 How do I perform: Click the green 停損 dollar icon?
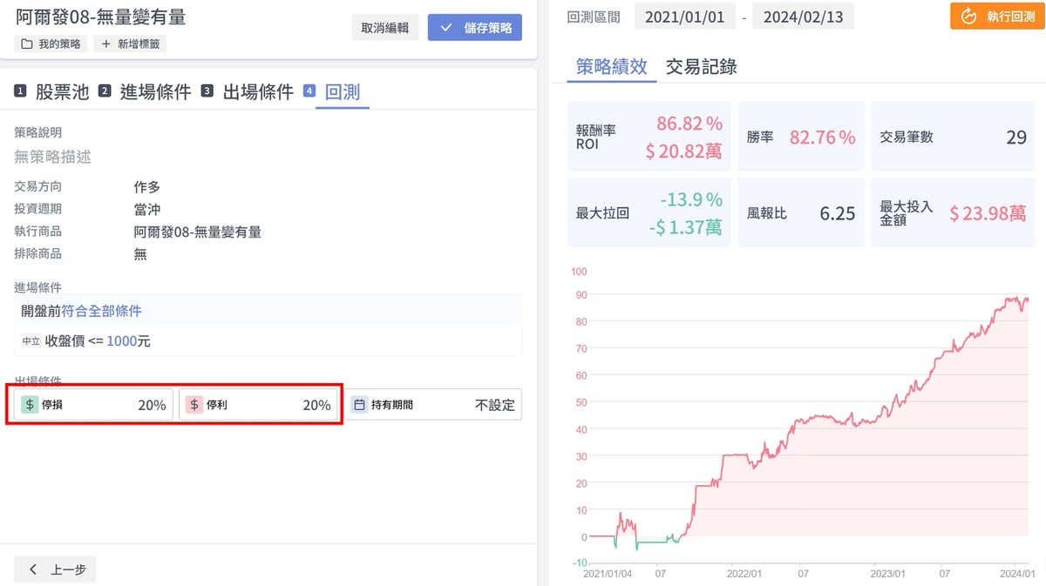coord(30,405)
